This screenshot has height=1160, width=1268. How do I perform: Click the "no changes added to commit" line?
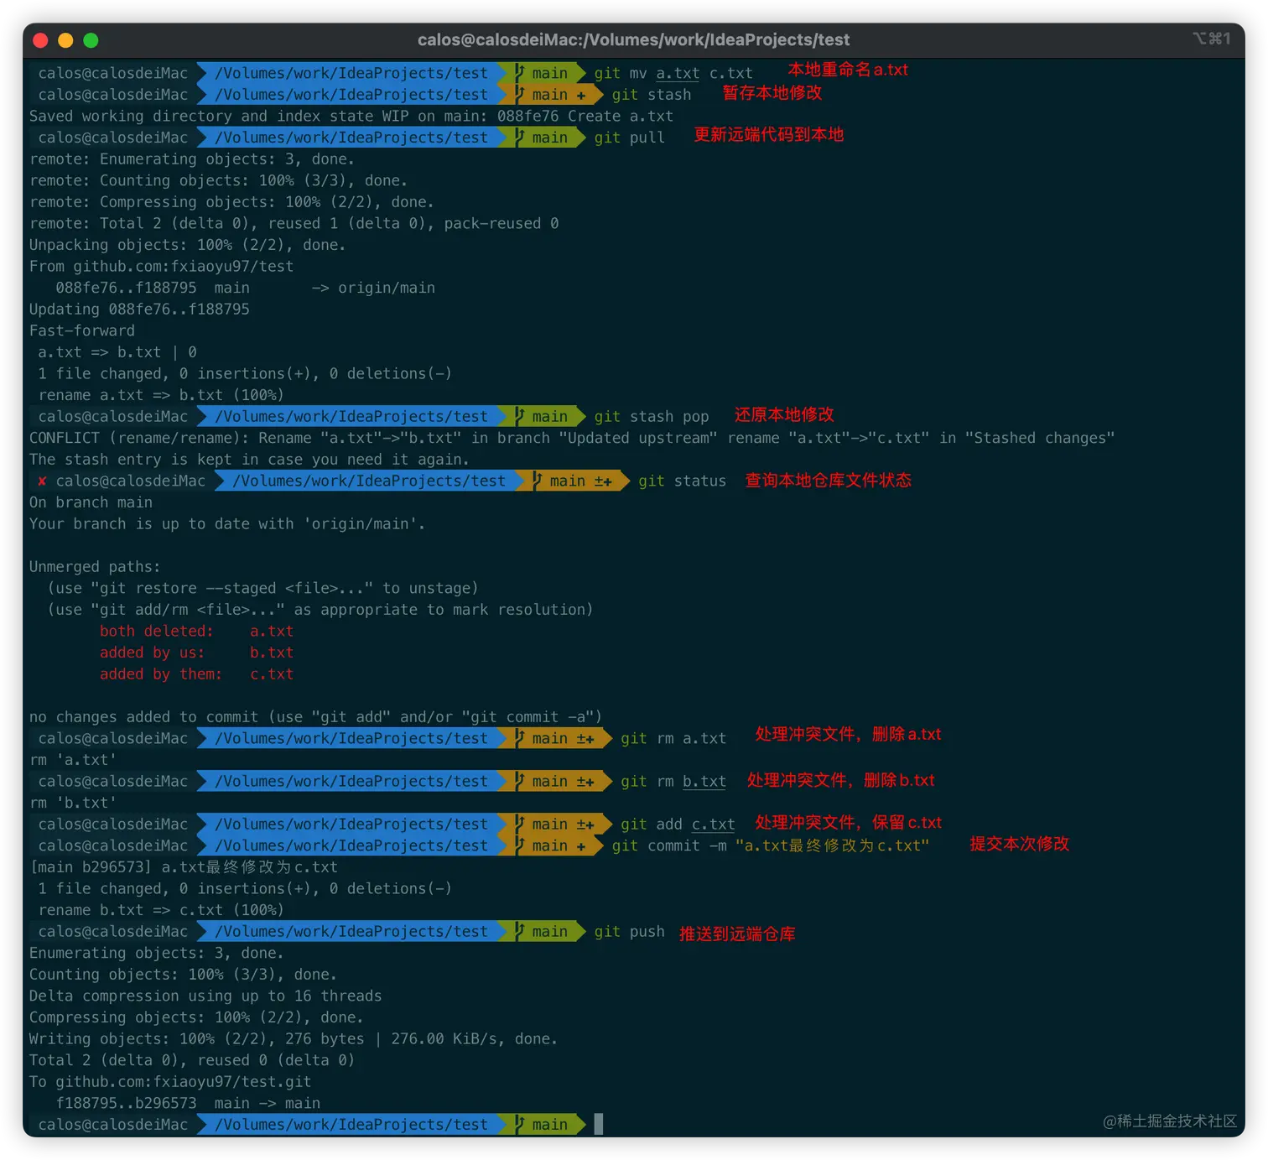click(315, 717)
